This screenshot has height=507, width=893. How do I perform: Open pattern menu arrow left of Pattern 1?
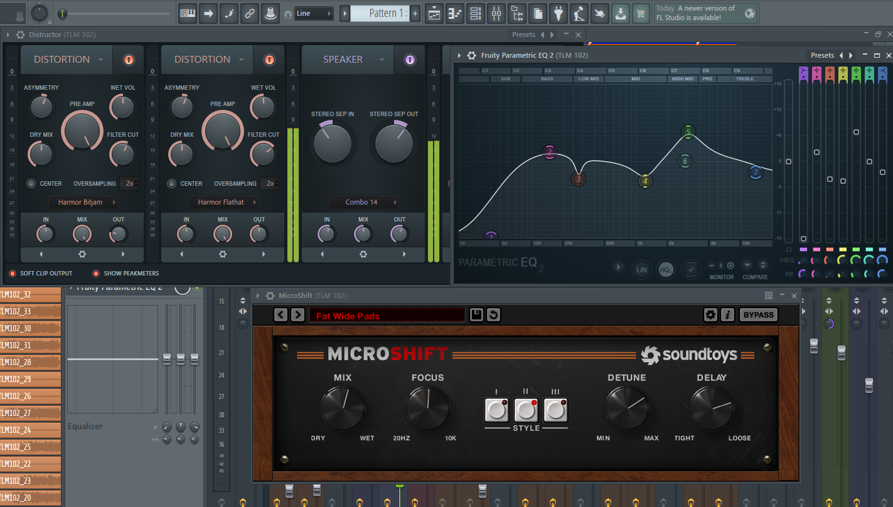point(345,13)
